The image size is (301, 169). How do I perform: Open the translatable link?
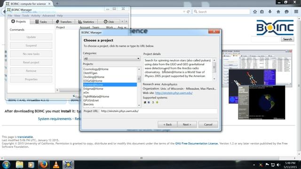tap(25, 137)
